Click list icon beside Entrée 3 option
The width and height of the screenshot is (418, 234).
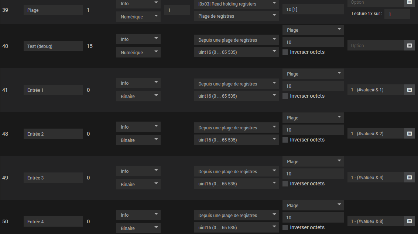pyautogui.click(x=409, y=177)
